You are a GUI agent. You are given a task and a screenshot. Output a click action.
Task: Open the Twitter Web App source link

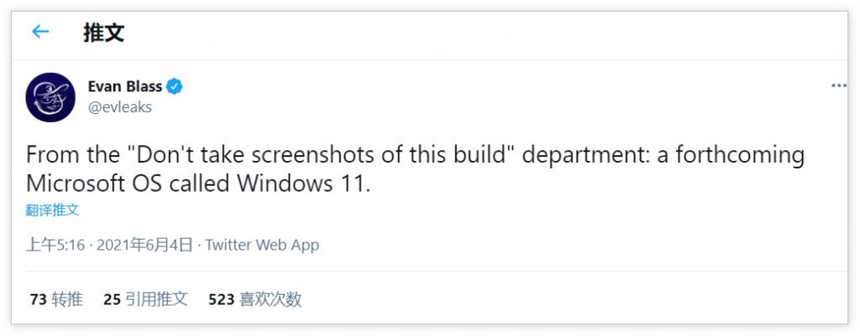point(262,246)
